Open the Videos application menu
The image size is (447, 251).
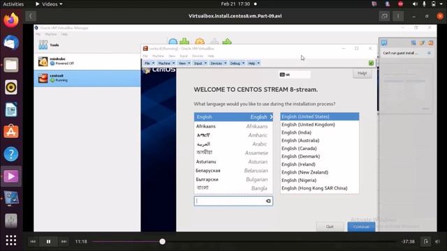pyautogui.click(x=49, y=4)
